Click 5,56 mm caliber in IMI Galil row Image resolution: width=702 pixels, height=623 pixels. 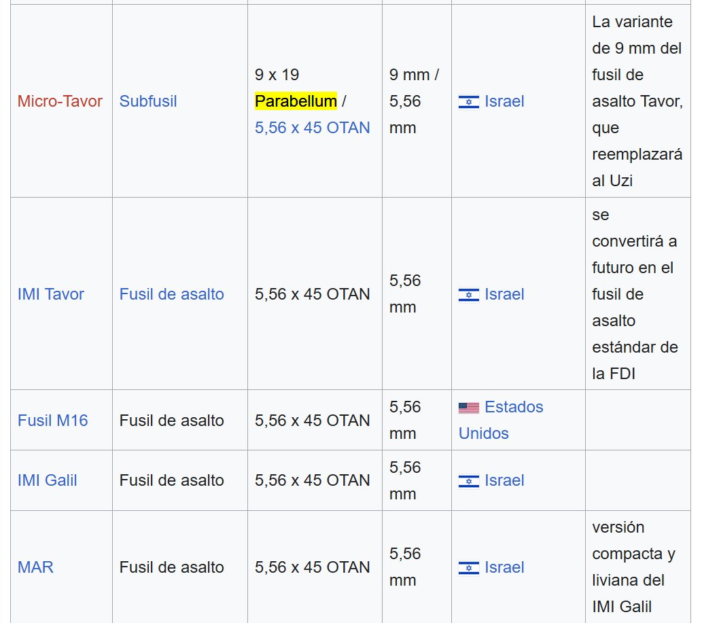point(405,481)
